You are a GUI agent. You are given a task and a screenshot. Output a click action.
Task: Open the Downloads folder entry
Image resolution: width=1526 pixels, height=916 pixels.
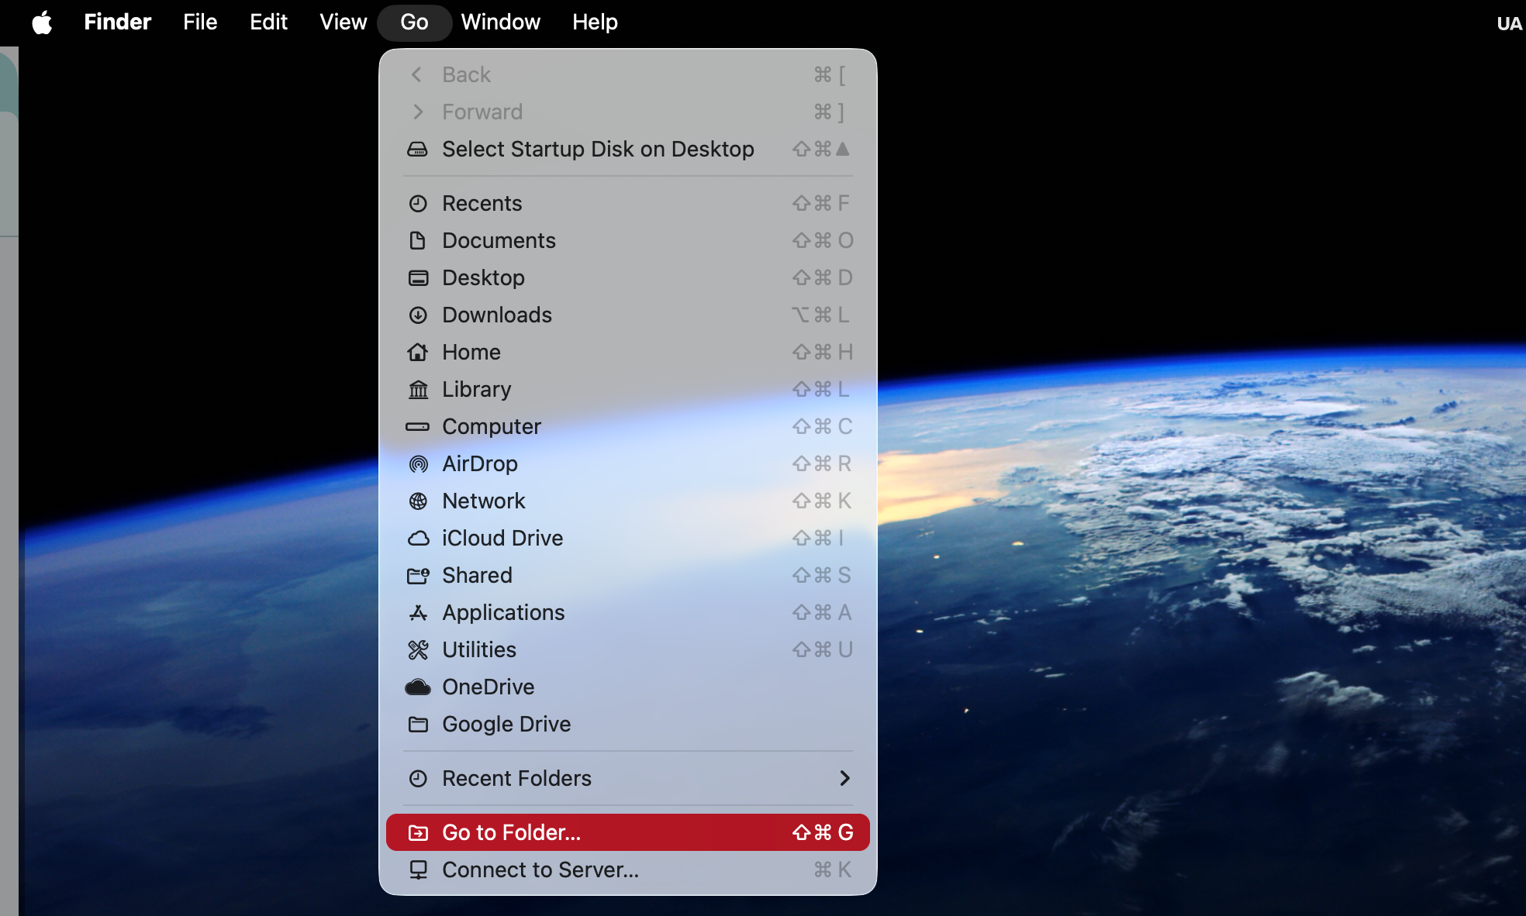628,315
